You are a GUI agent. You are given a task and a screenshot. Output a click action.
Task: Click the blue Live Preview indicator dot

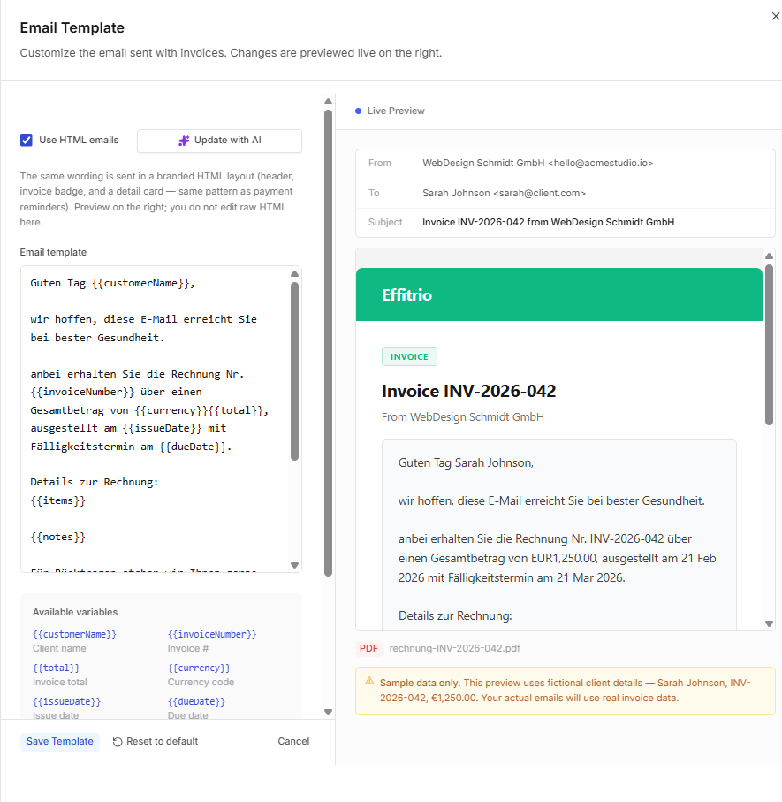point(358,111)
